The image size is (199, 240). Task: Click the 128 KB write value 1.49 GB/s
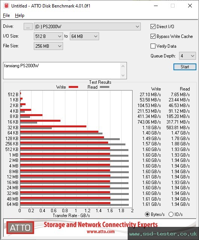(152, 139)
